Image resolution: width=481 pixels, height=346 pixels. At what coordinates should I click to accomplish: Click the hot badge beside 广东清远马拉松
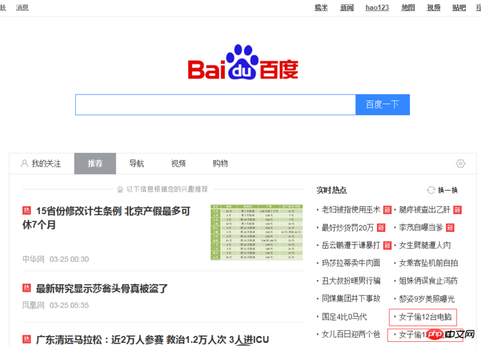[26, 339]
